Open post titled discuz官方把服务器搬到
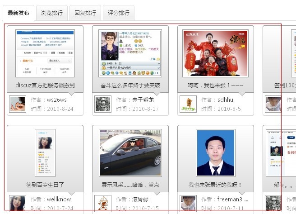Screen dimensions: 296x214 [x=45, y=86]
